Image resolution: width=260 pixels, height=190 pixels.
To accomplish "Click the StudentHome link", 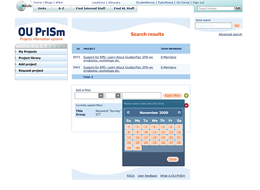I will pos(145,3).
